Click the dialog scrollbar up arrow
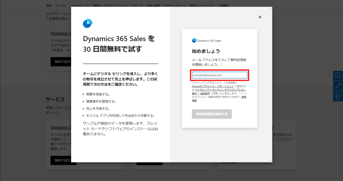The width and height of the screenshot is (343, 181). point(271,8)
